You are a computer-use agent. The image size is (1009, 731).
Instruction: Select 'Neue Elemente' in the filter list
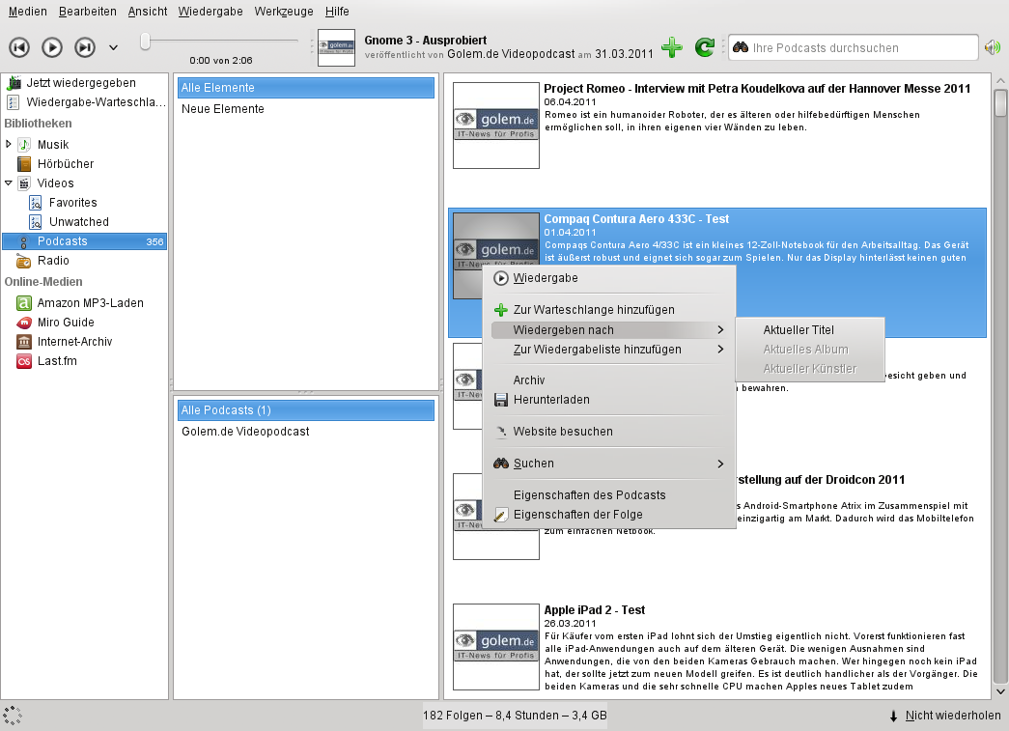pyautogui.click(x=305, y=109)
